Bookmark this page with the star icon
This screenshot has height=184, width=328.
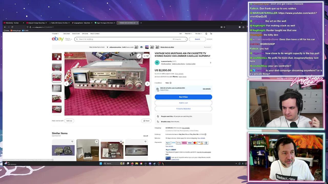point(224,27)
